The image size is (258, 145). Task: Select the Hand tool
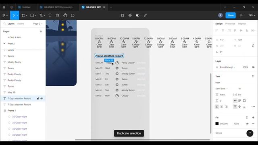pos(65,15)
